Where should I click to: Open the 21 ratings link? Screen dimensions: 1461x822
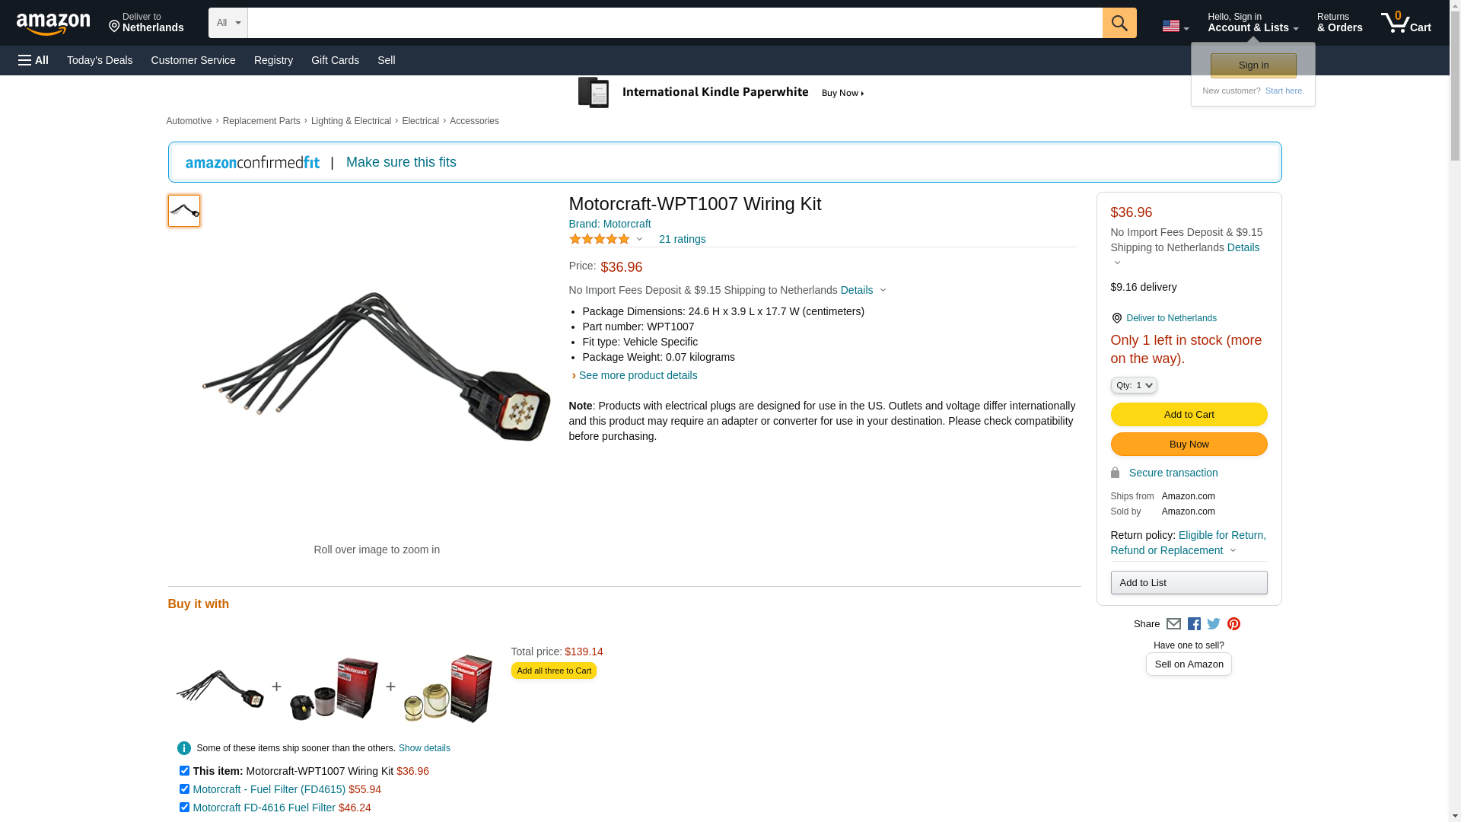pos(682,239)
